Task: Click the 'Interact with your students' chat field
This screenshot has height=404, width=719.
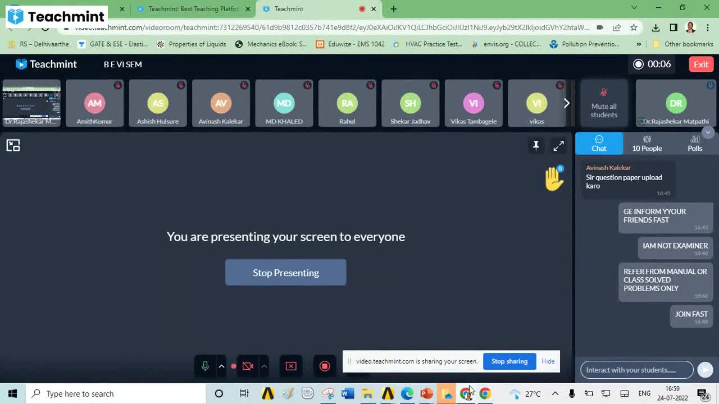Action: click(x=637, y=370)
